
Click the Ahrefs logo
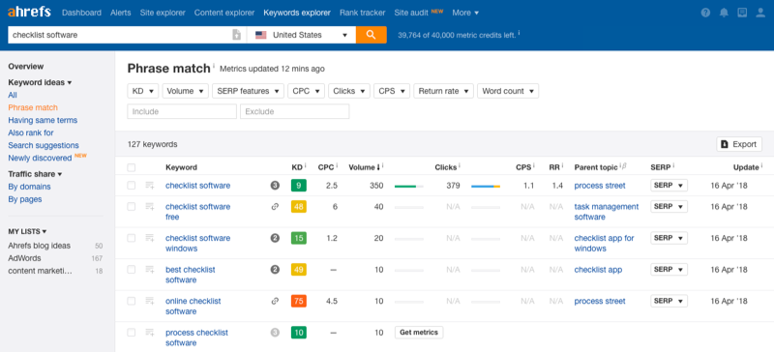[29, 13]
